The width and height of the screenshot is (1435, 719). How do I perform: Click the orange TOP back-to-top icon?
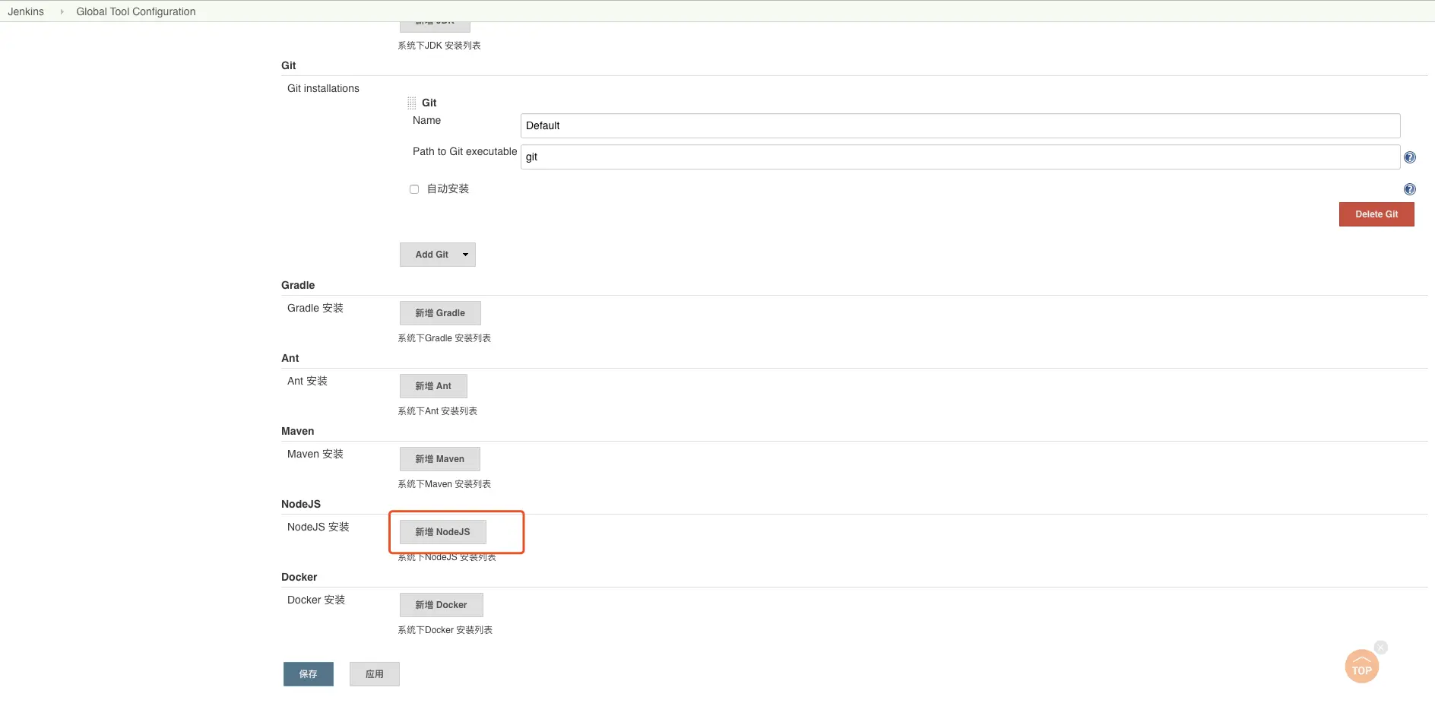pyautogui.click(x=1361, y=667)
